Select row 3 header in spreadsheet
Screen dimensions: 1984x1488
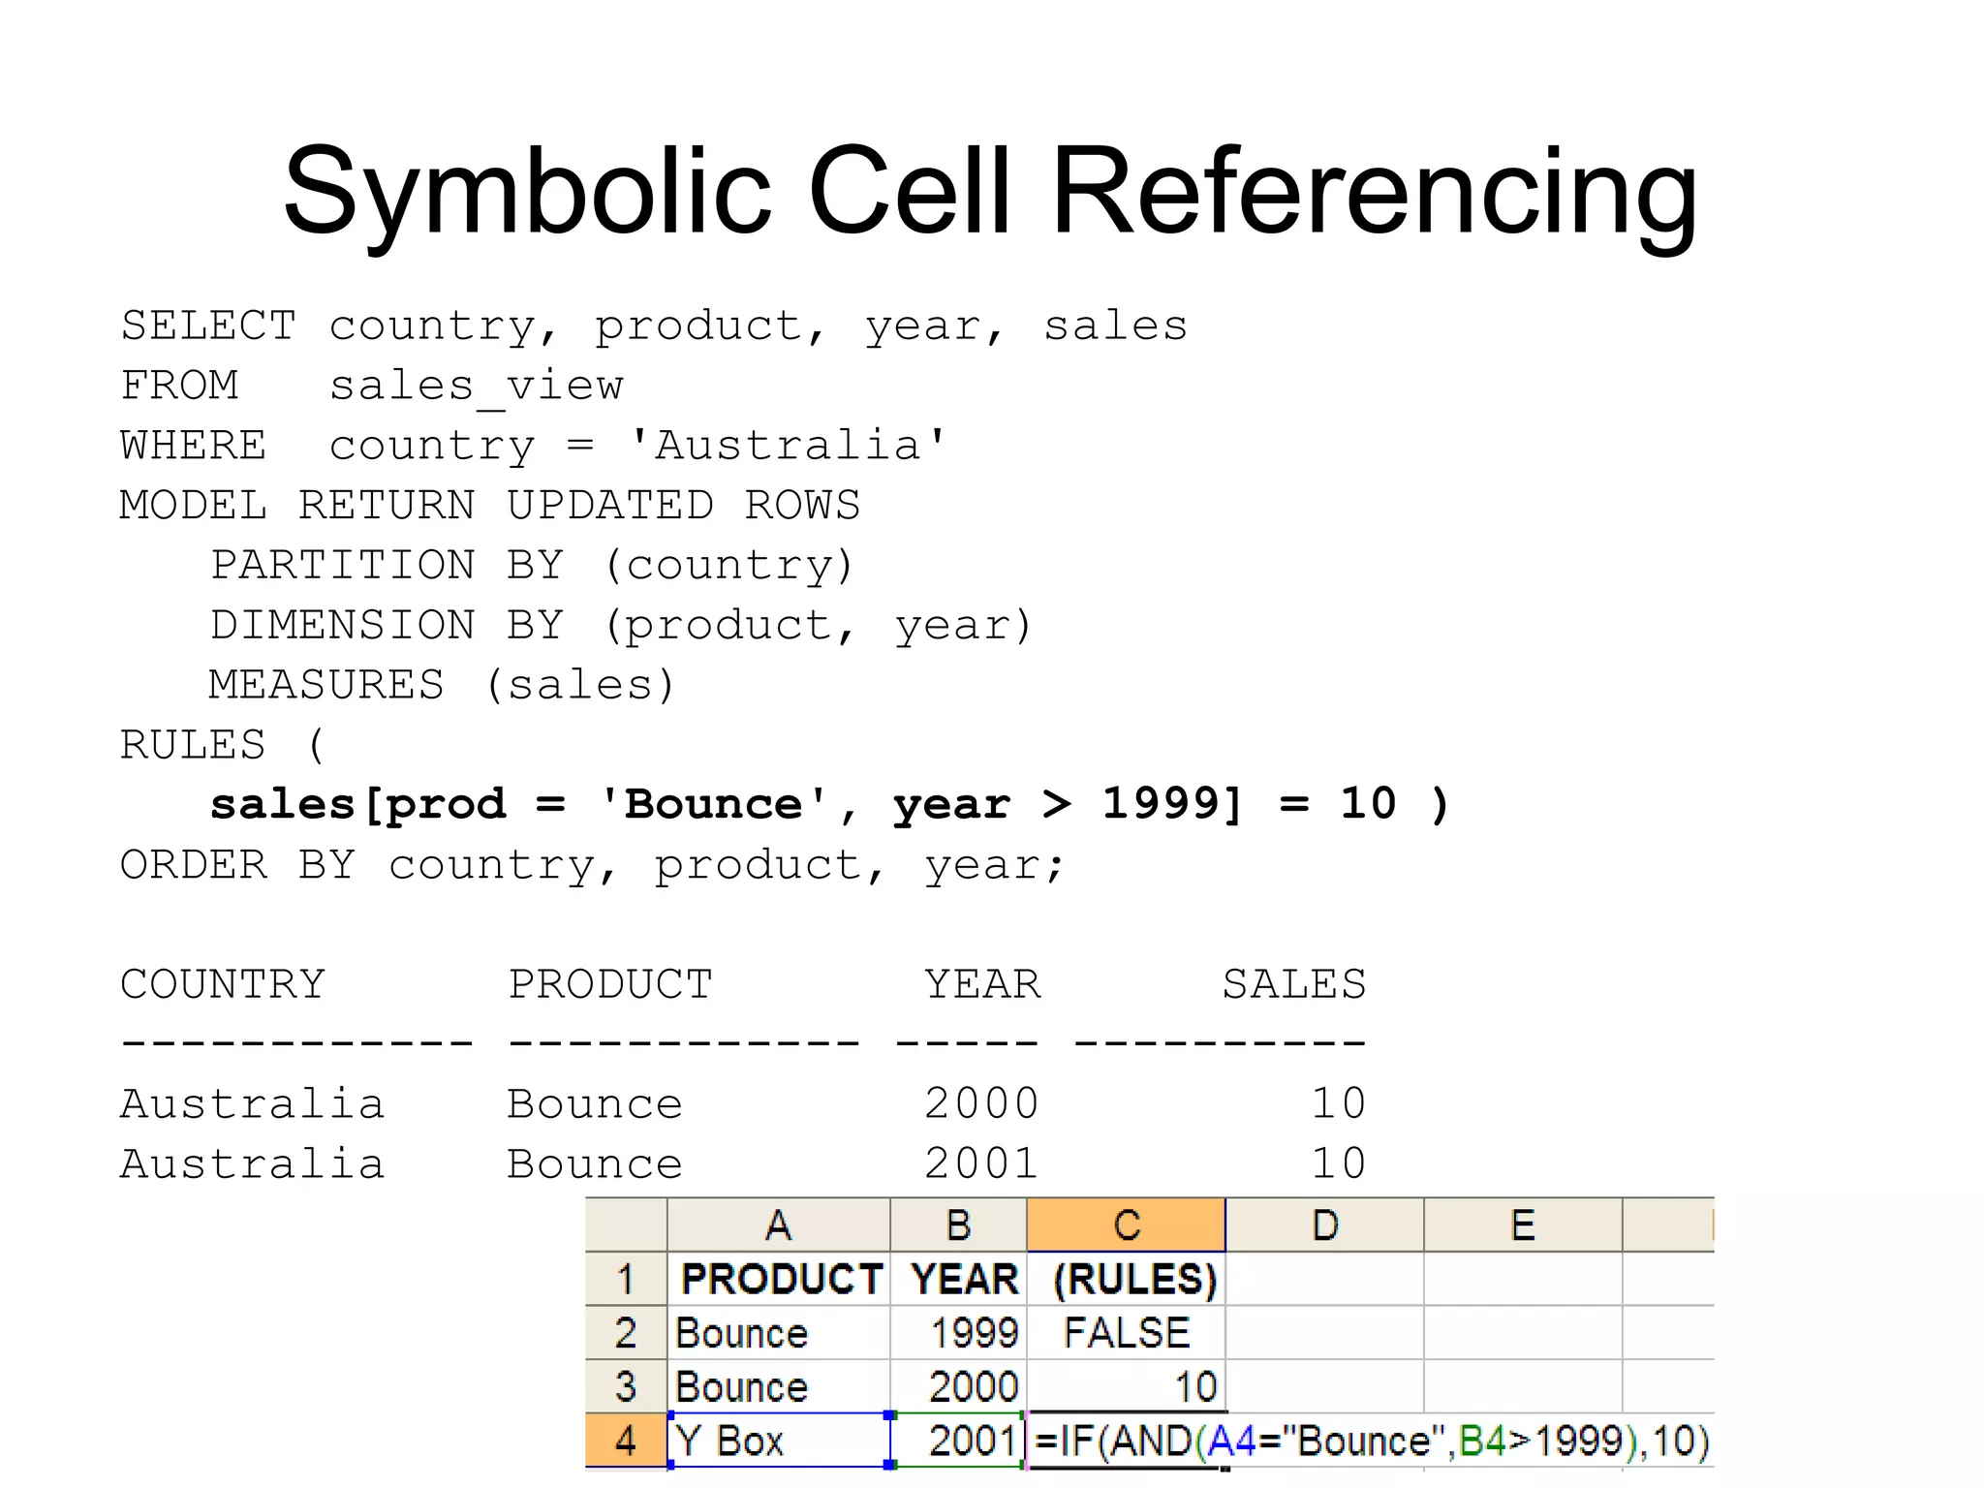626,1386
